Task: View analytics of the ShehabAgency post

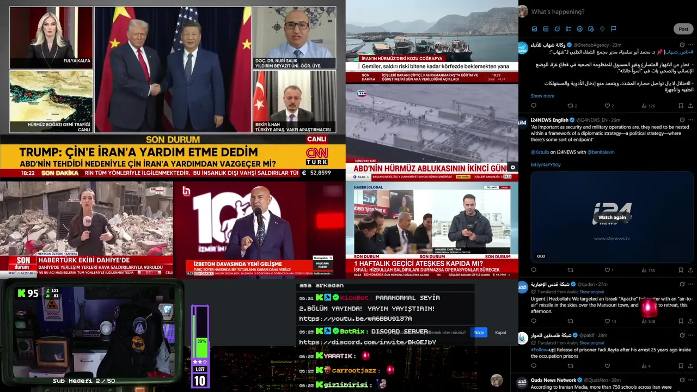Action: [x=647, y=106]
